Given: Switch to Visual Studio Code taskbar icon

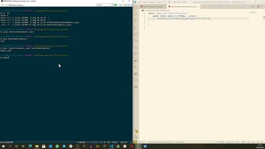Looking at the screenshot, I should click(x=111, y=146).
